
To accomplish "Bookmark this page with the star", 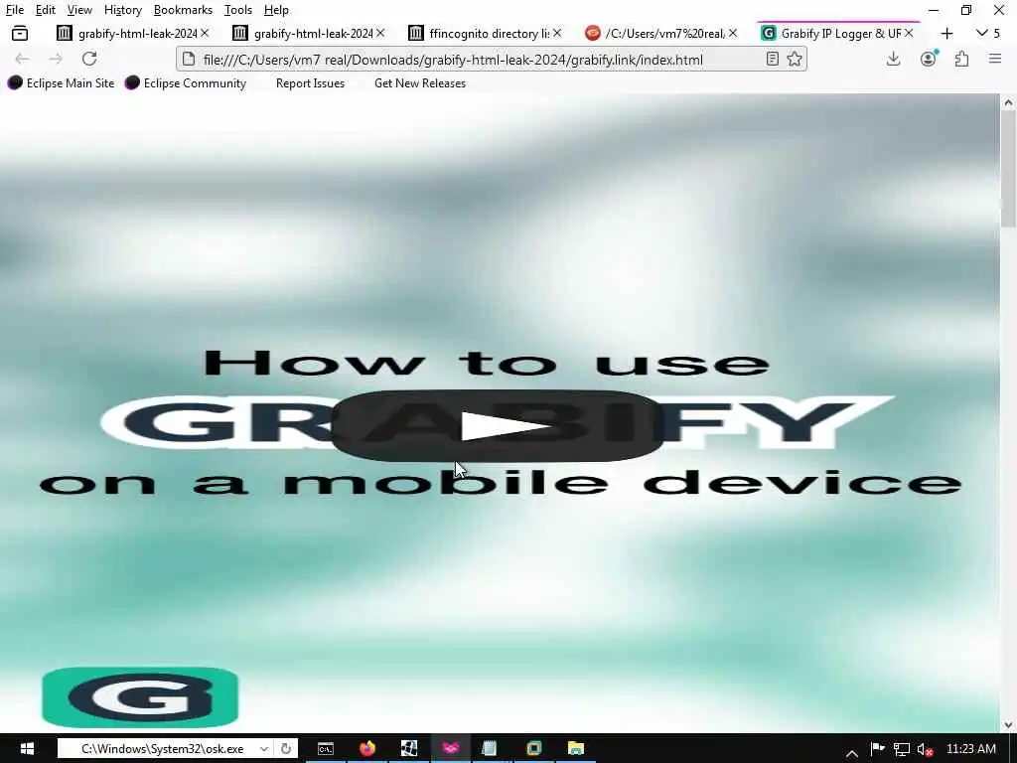I will (x=794, y=59).
